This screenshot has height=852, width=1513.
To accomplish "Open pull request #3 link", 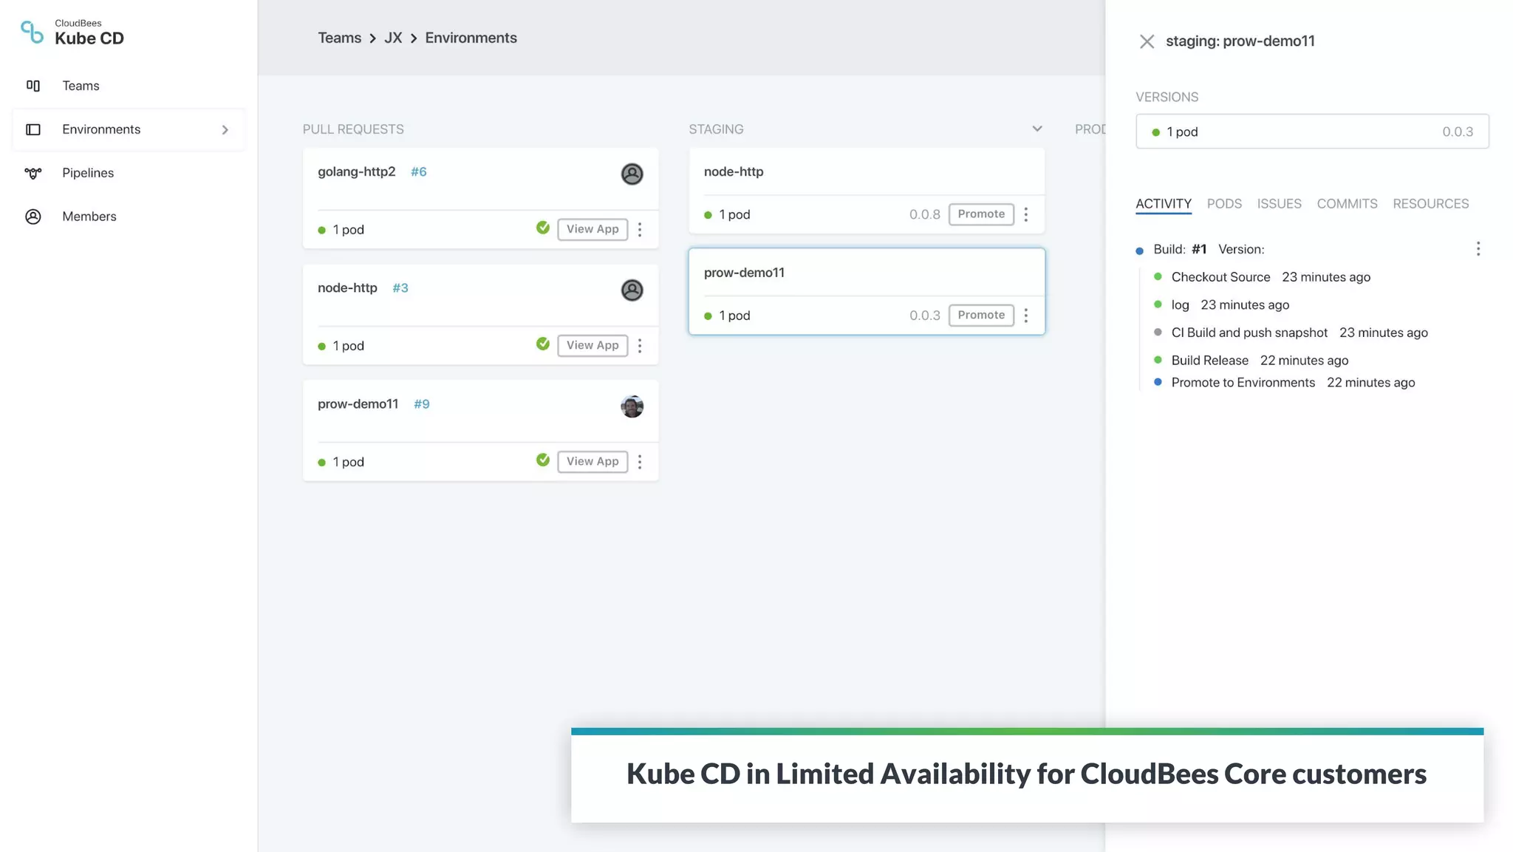I will [400, 287].
